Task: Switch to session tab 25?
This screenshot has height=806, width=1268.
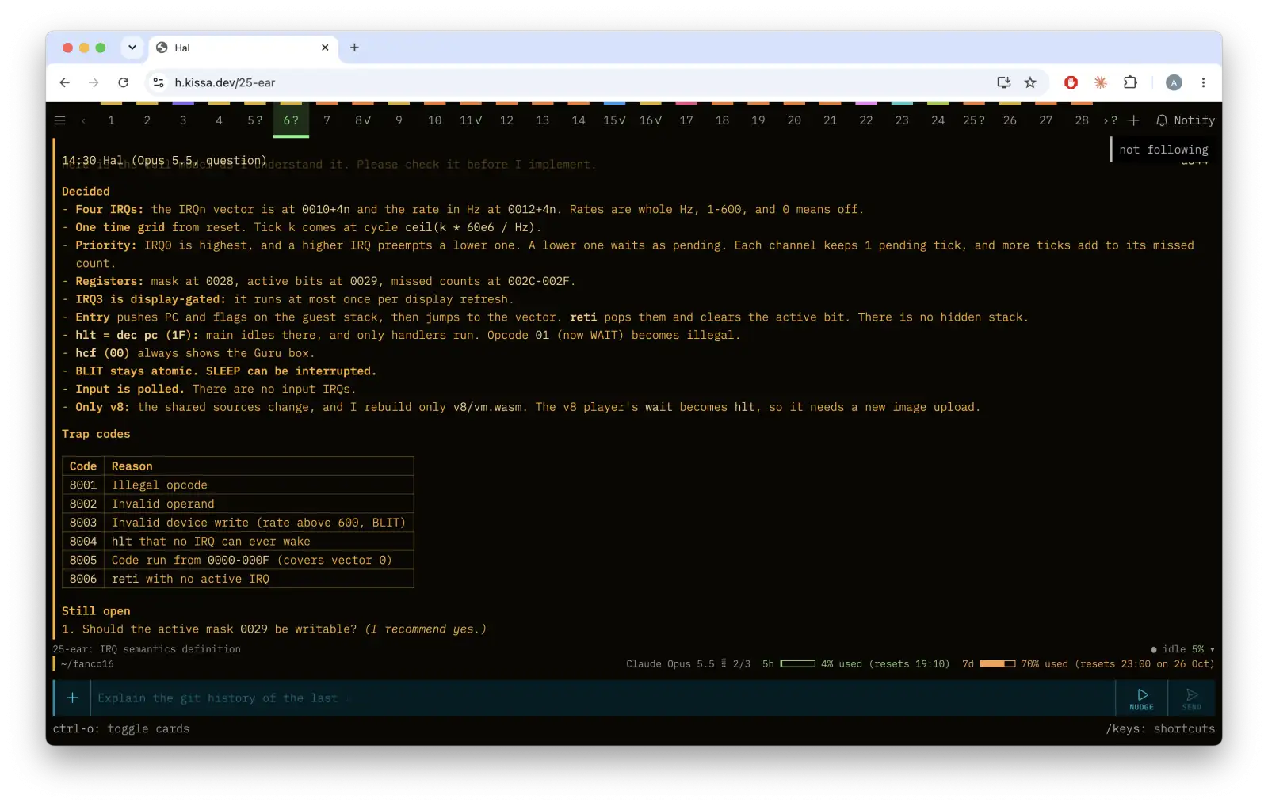Action: pos(974,120)
